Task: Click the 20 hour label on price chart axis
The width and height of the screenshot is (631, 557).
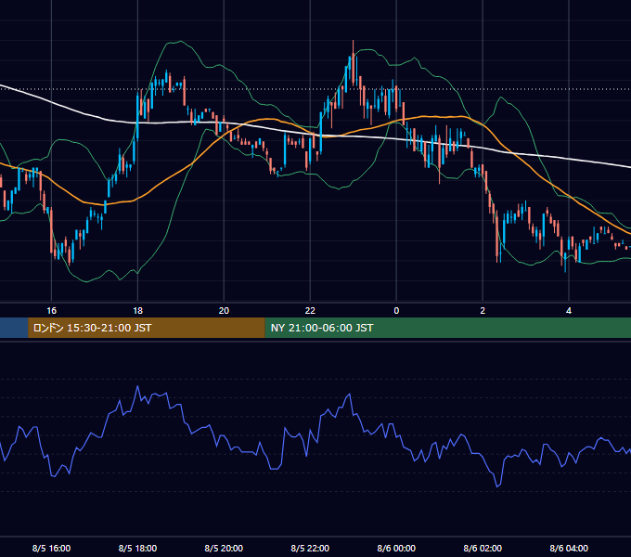Action: pos(224,311)
